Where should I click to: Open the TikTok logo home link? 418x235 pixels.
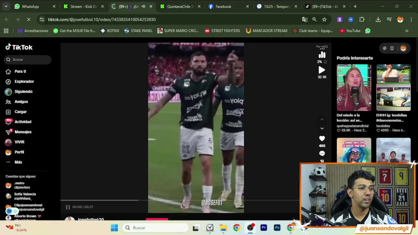tap(19, 47)
